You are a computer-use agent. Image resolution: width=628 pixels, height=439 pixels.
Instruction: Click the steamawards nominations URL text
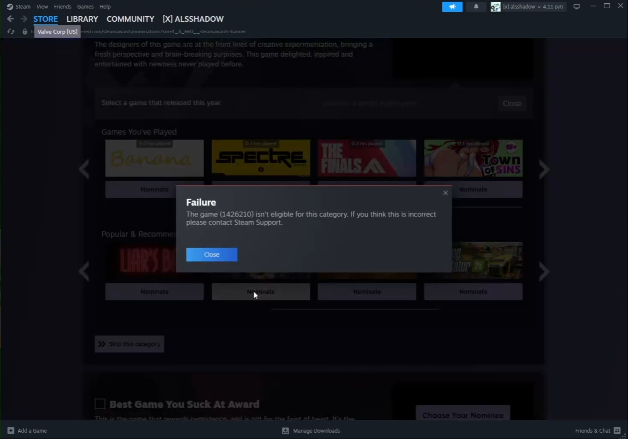click(163, 32)
